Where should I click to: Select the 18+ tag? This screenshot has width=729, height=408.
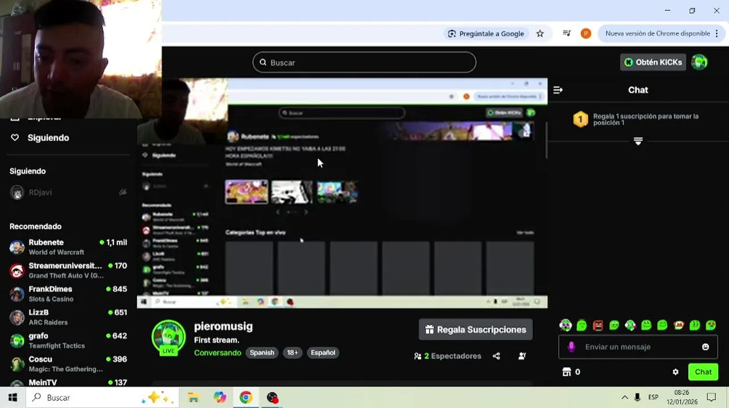point(292,352)
